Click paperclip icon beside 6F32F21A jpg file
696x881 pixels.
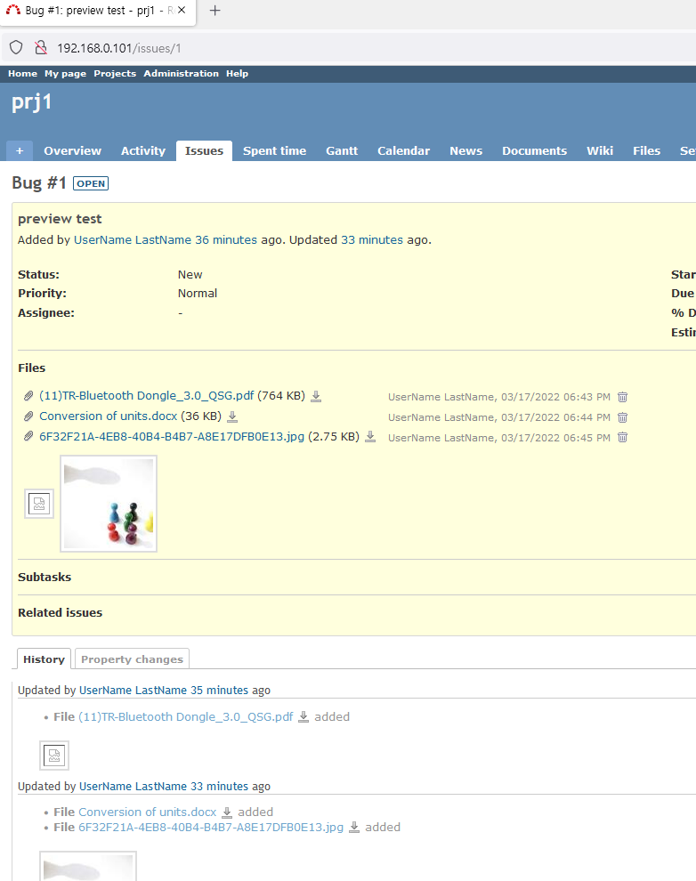tap(28, 436)
